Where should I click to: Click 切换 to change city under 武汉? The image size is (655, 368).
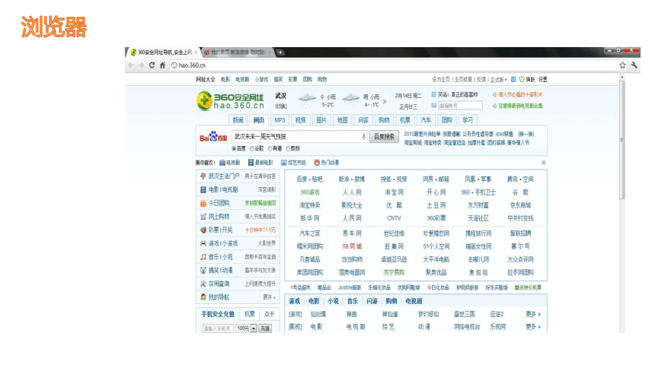(x=281, y=106)
